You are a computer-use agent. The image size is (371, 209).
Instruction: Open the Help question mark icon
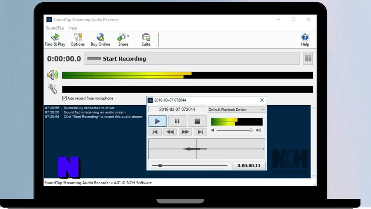[x=305, y=37]
